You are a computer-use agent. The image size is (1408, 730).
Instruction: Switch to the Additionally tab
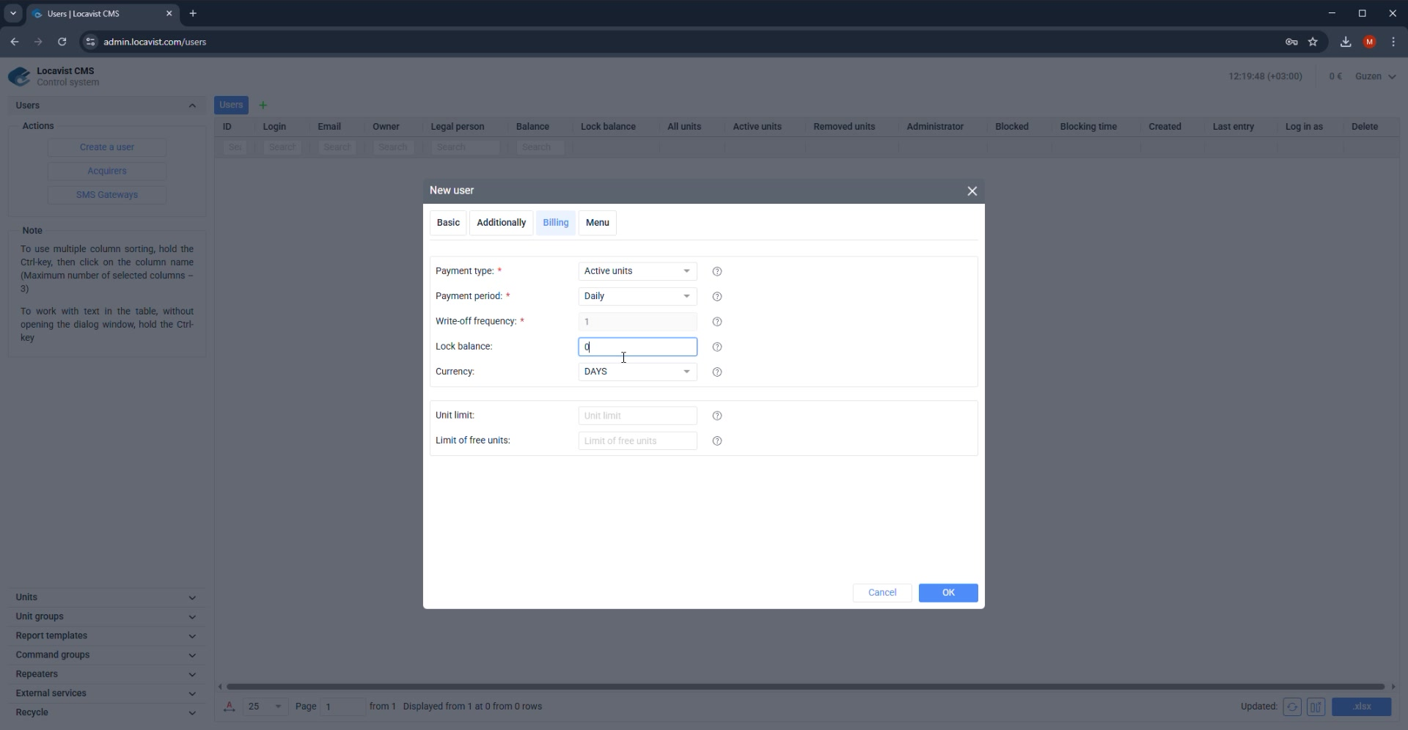(502, 223)
